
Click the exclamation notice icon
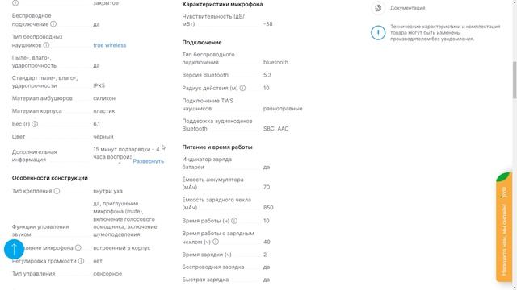point(378,32)
